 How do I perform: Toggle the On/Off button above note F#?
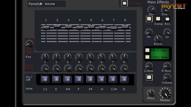click(90, 79)
